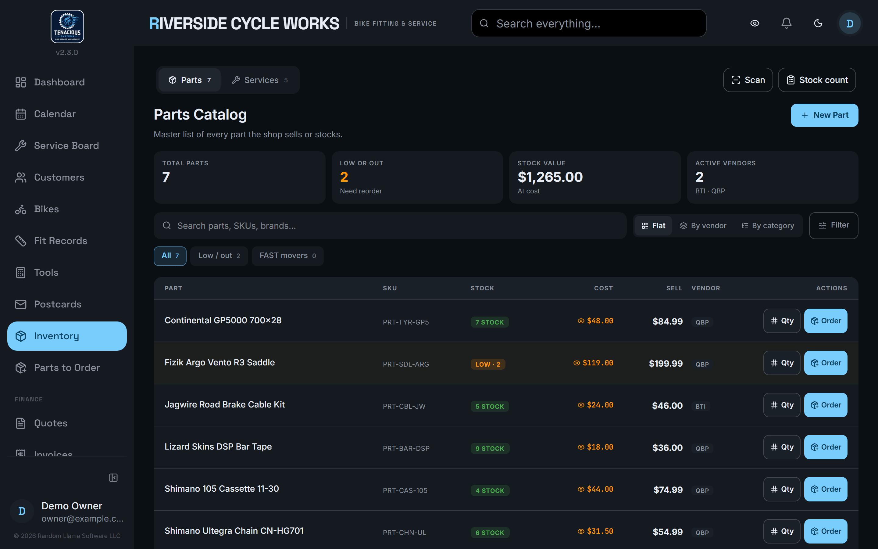Viewport: 878px width, 549px height.
Task: Open Calendar in sidebar
Action: tap(67, 114)
